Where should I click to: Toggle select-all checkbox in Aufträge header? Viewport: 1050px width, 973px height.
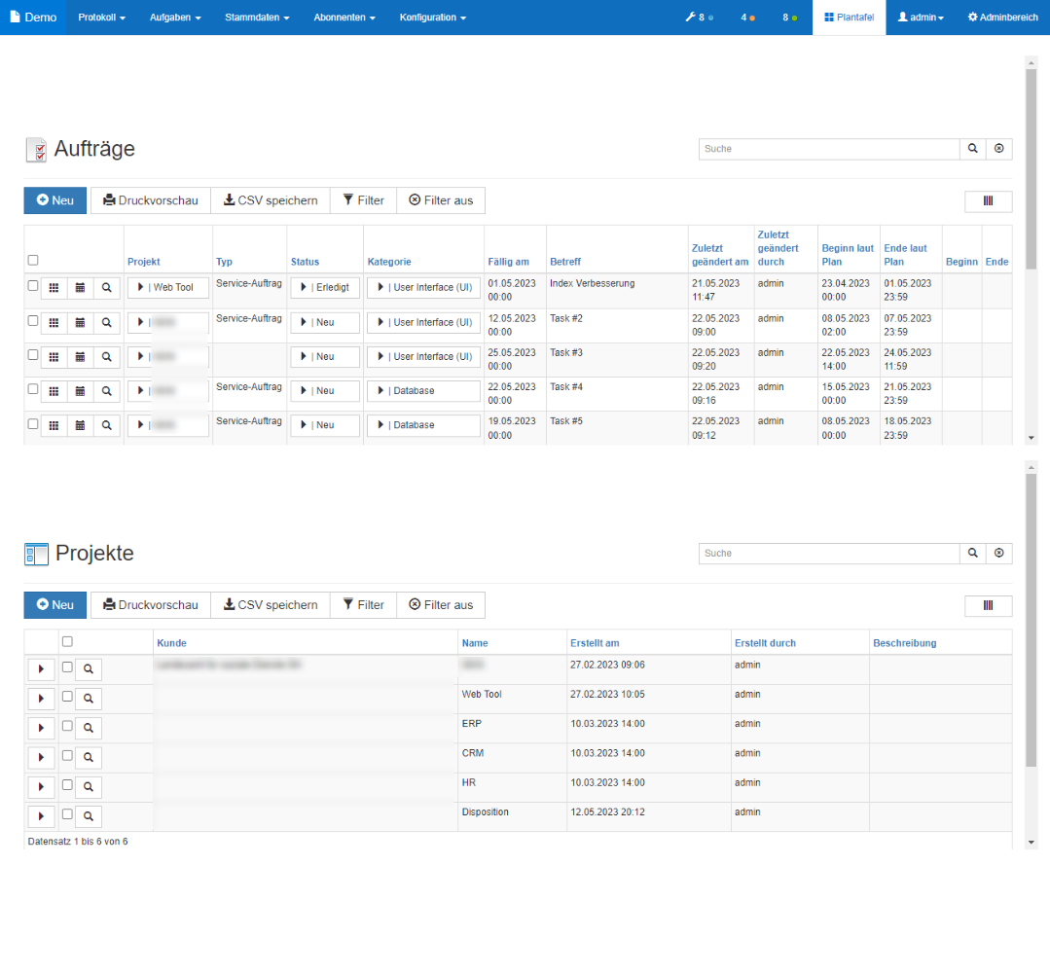pos(33,260)
